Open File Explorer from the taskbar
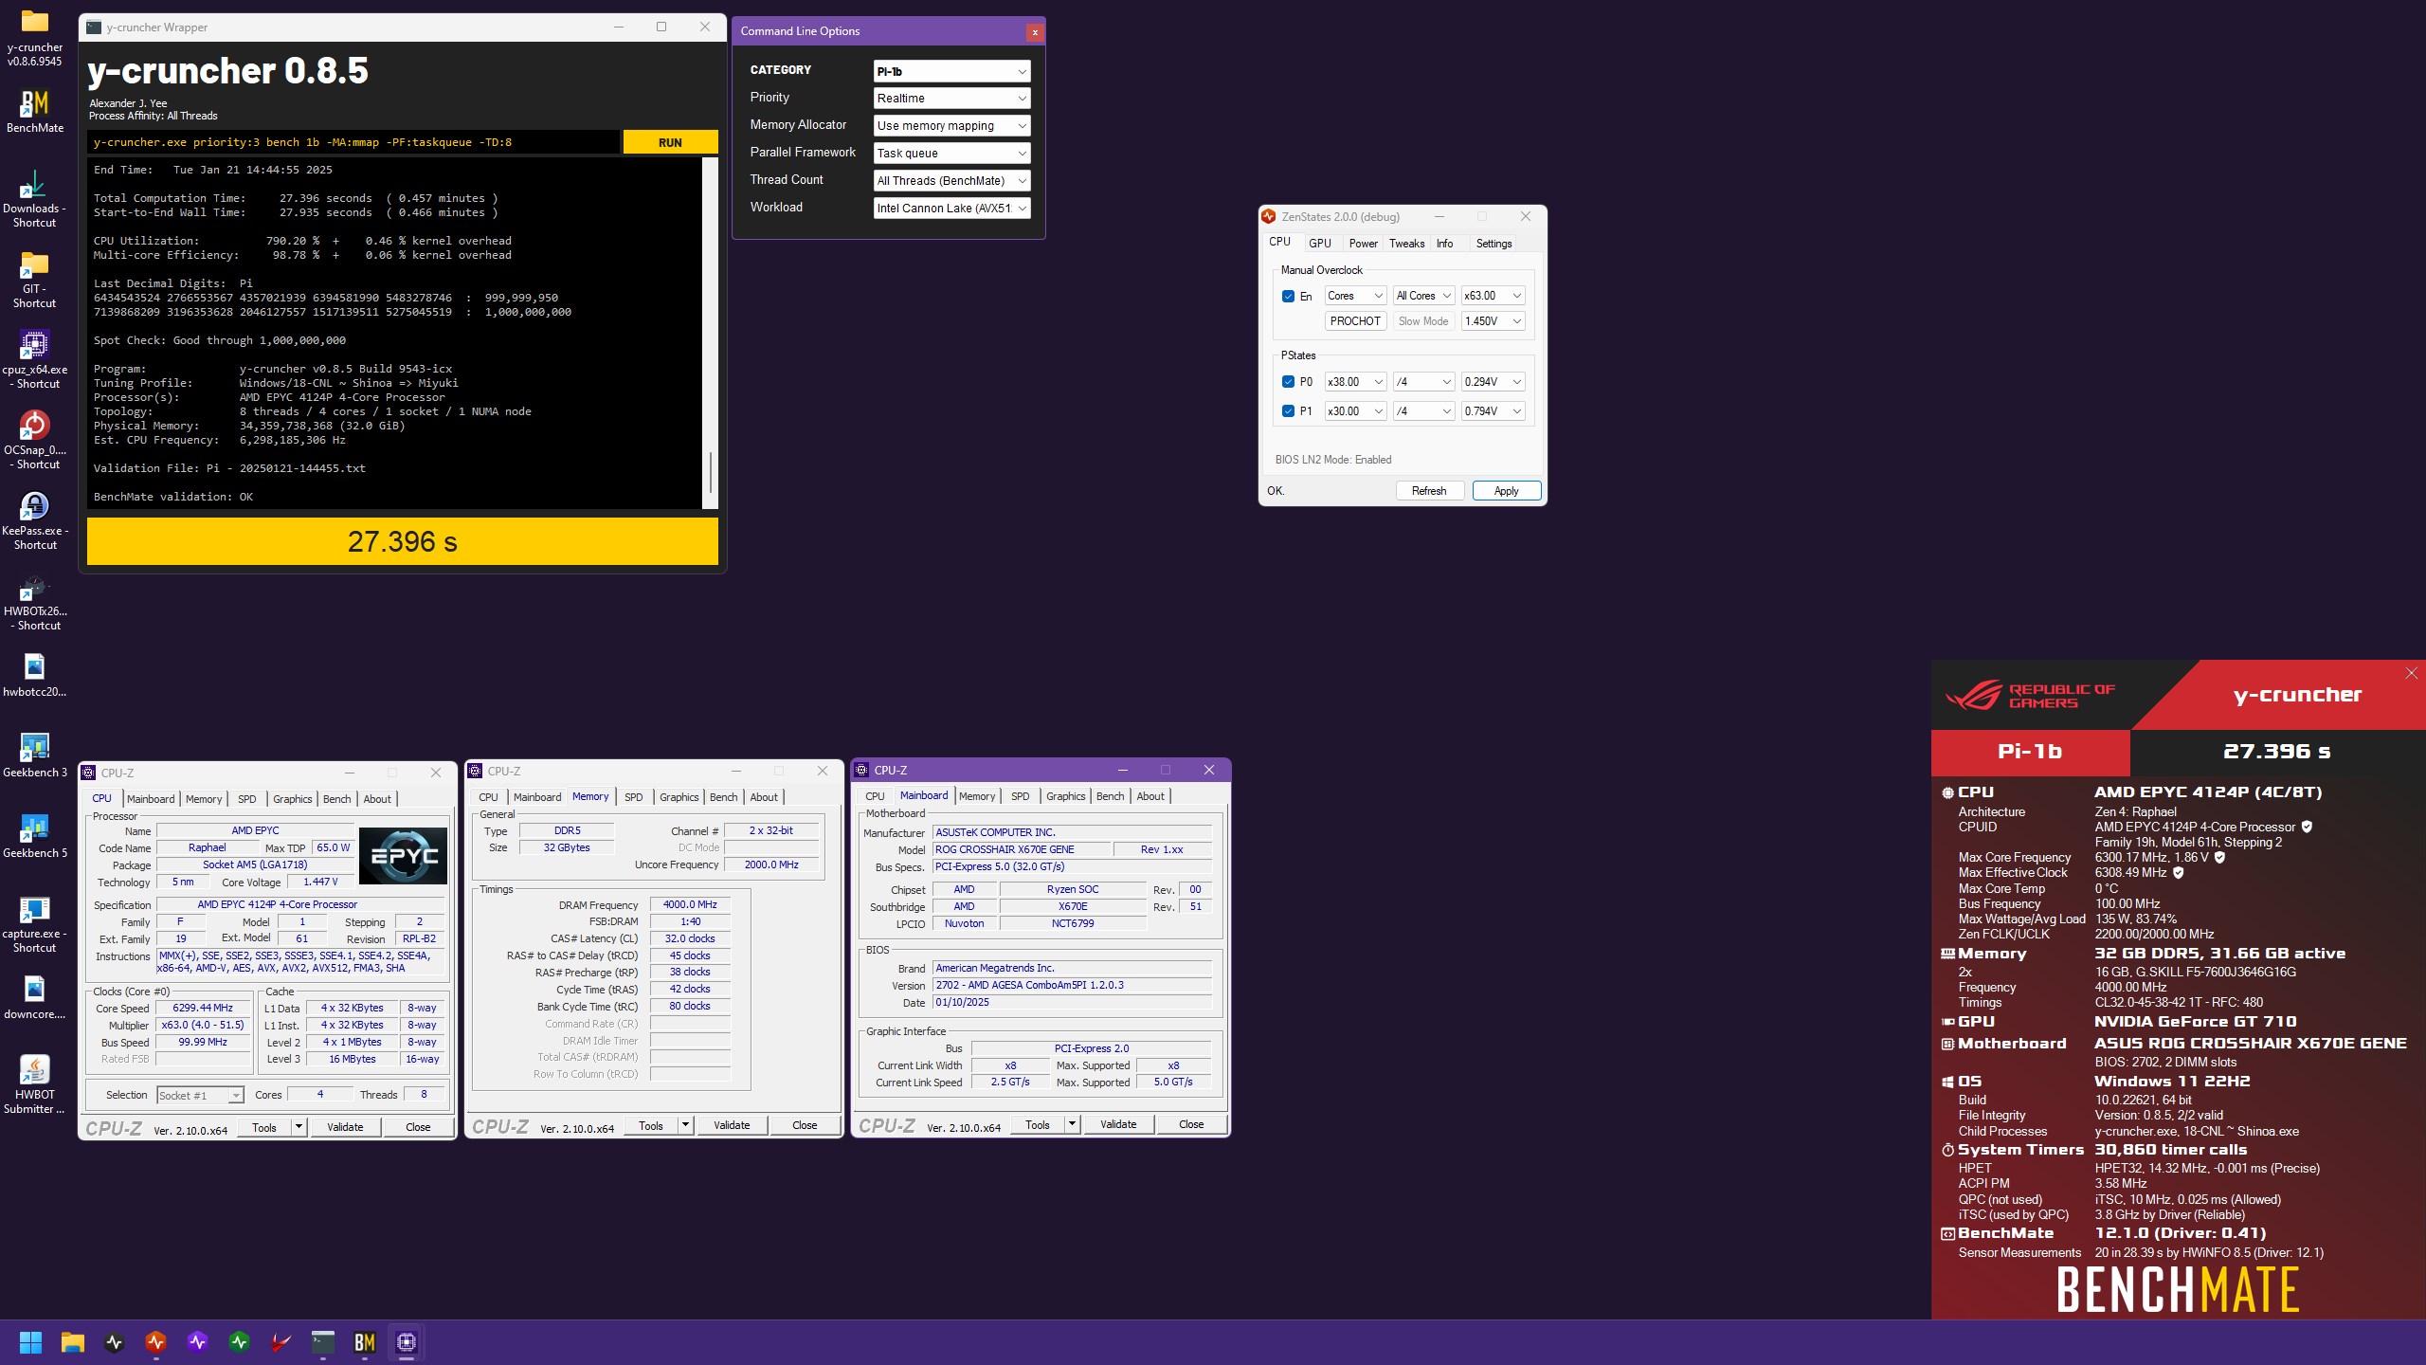Viewport: 2426px width, 1365px height. [72, 1342]
